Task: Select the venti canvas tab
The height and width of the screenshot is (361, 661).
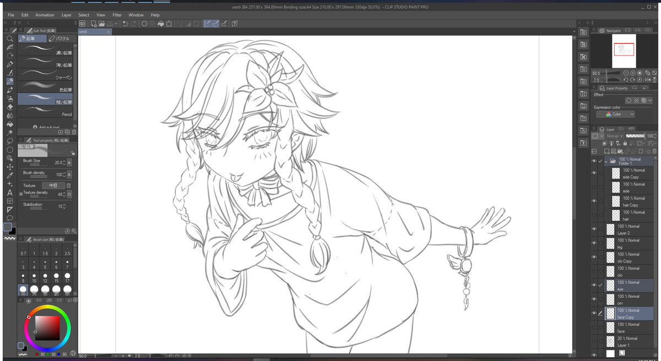Action: pyautogui.click(x=95, y=32)
